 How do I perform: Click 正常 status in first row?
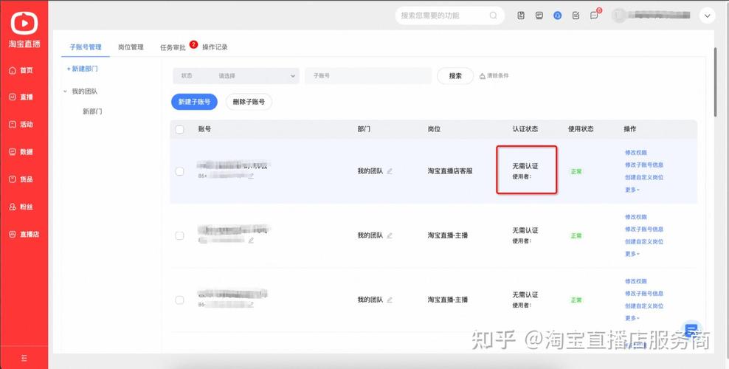click(576, 171)
